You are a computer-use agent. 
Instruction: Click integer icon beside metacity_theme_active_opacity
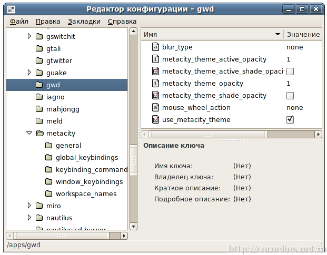tap(155, 59)
